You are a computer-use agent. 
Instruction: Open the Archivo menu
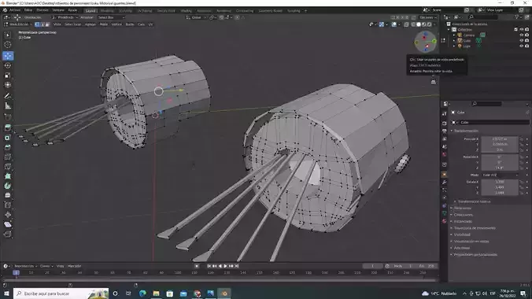pyautogui.click(x=15, y=10)
